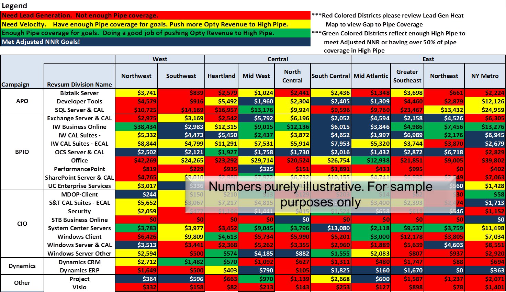Click the 'East' region header
The image size is (506, 292).
(x=428, y=59)
